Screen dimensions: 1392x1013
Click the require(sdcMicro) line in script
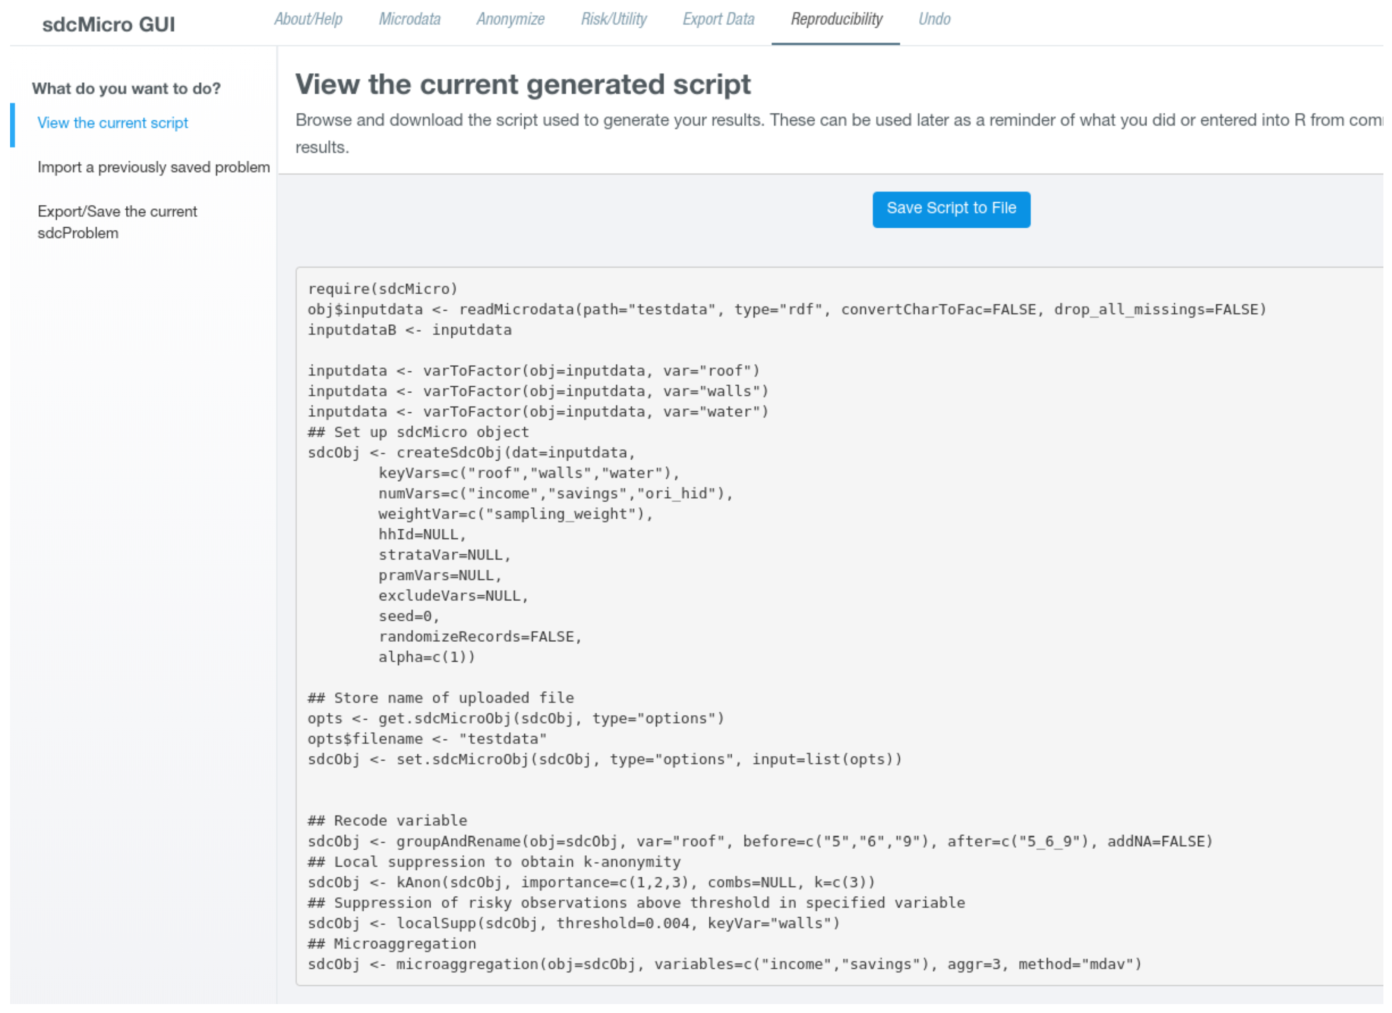pyautogui.click(x=382, y=289)
